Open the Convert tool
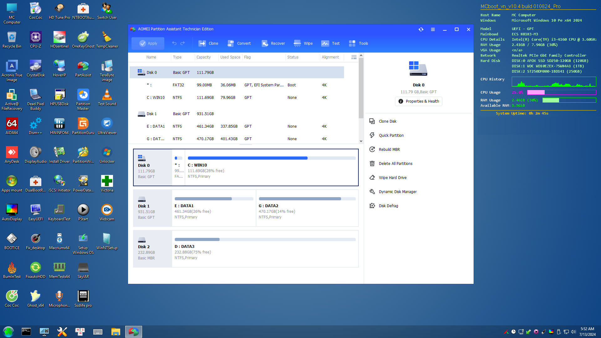Screen dimensions: 601x338 click(231, 44)
